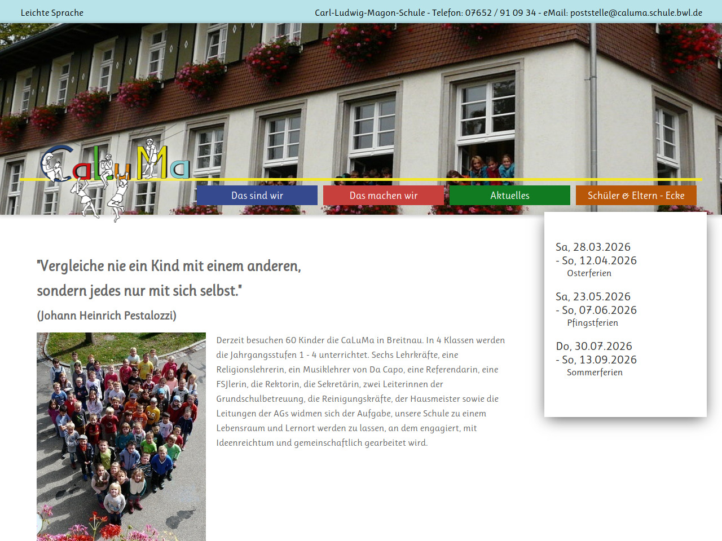Select the Osterferien calendar entry

point(589,273)
